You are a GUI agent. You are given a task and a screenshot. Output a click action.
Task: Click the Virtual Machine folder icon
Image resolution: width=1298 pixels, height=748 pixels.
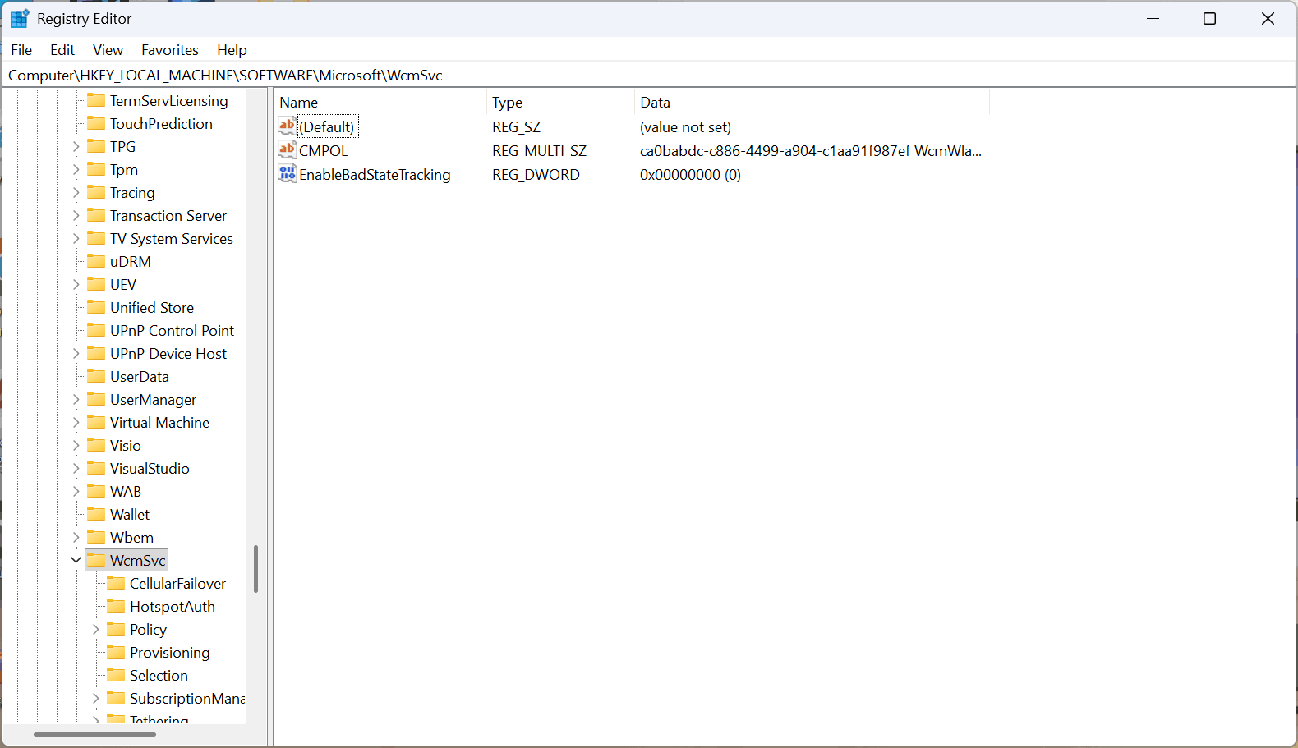pos(96,422)
